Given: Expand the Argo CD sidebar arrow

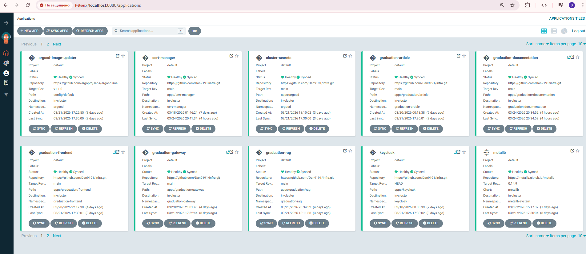Looking at the screenshot, I should pyautogui.click(x=6, y=23).
